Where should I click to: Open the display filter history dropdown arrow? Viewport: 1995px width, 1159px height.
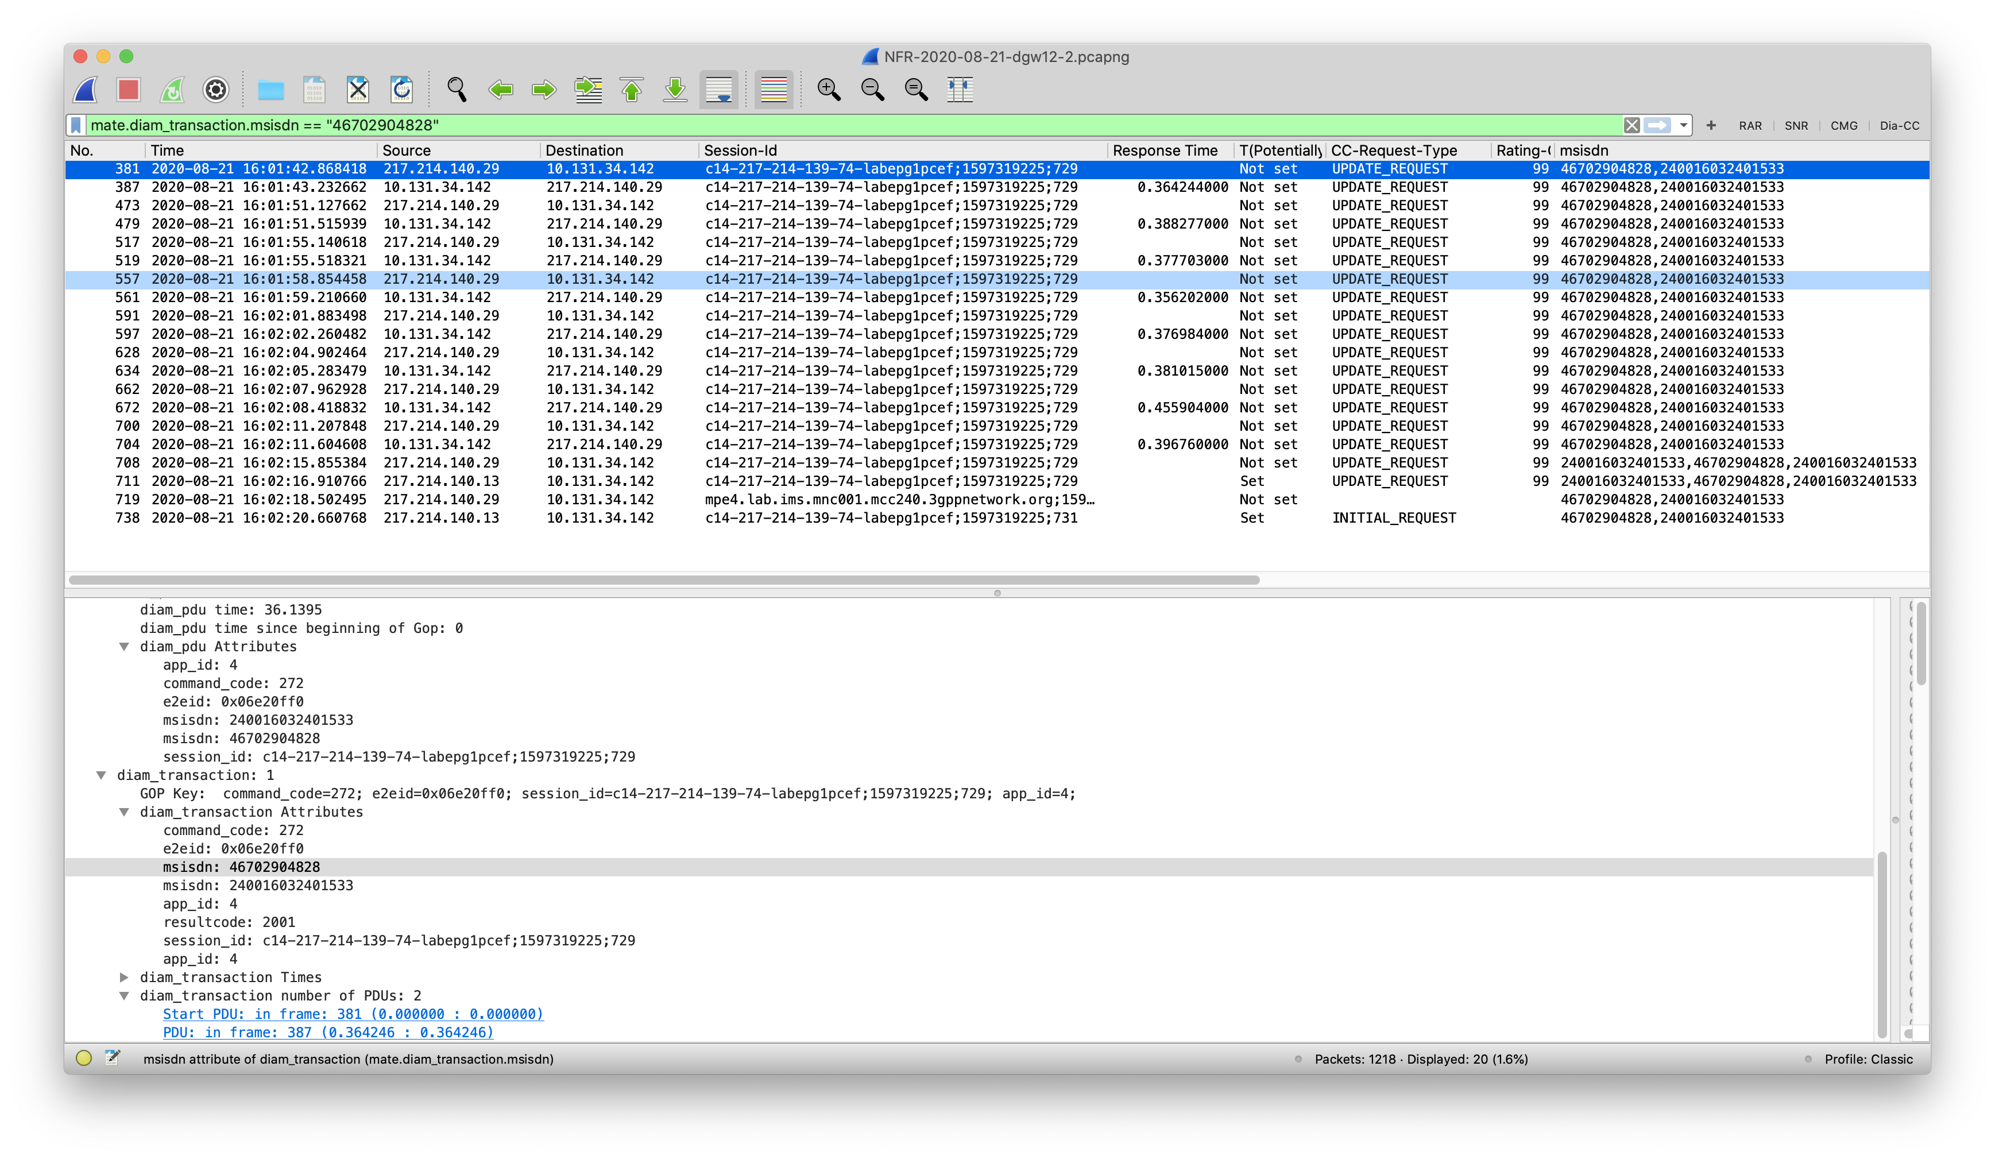pyautogui.click(x=1683, y=125)
